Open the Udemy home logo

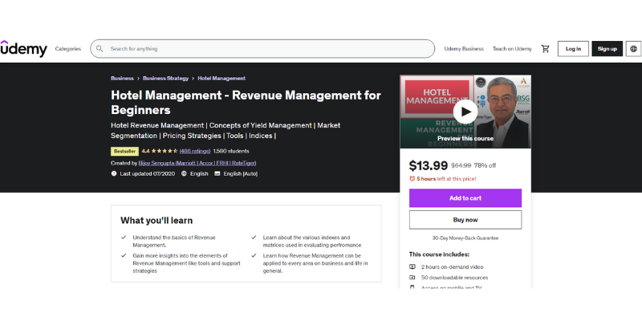coord(24,49)
